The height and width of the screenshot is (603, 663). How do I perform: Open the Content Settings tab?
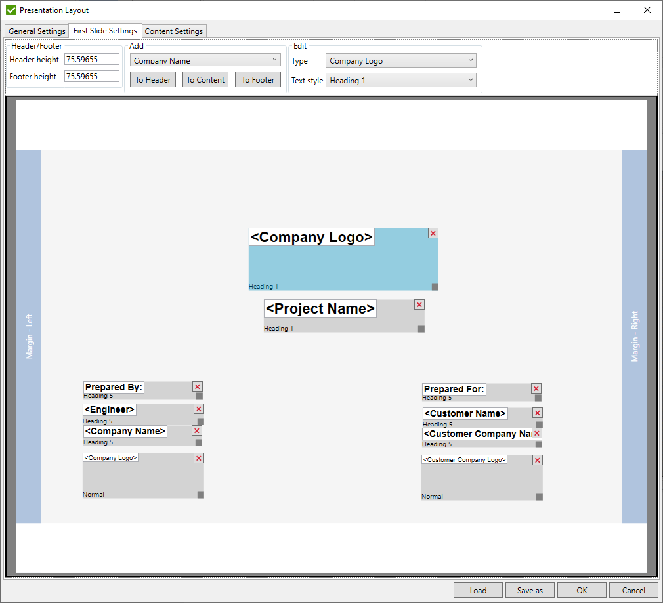pyautogui.click(x=173, y=31)
